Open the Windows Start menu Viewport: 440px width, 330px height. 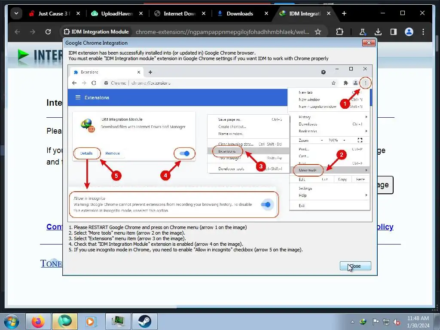click(11, 321)
